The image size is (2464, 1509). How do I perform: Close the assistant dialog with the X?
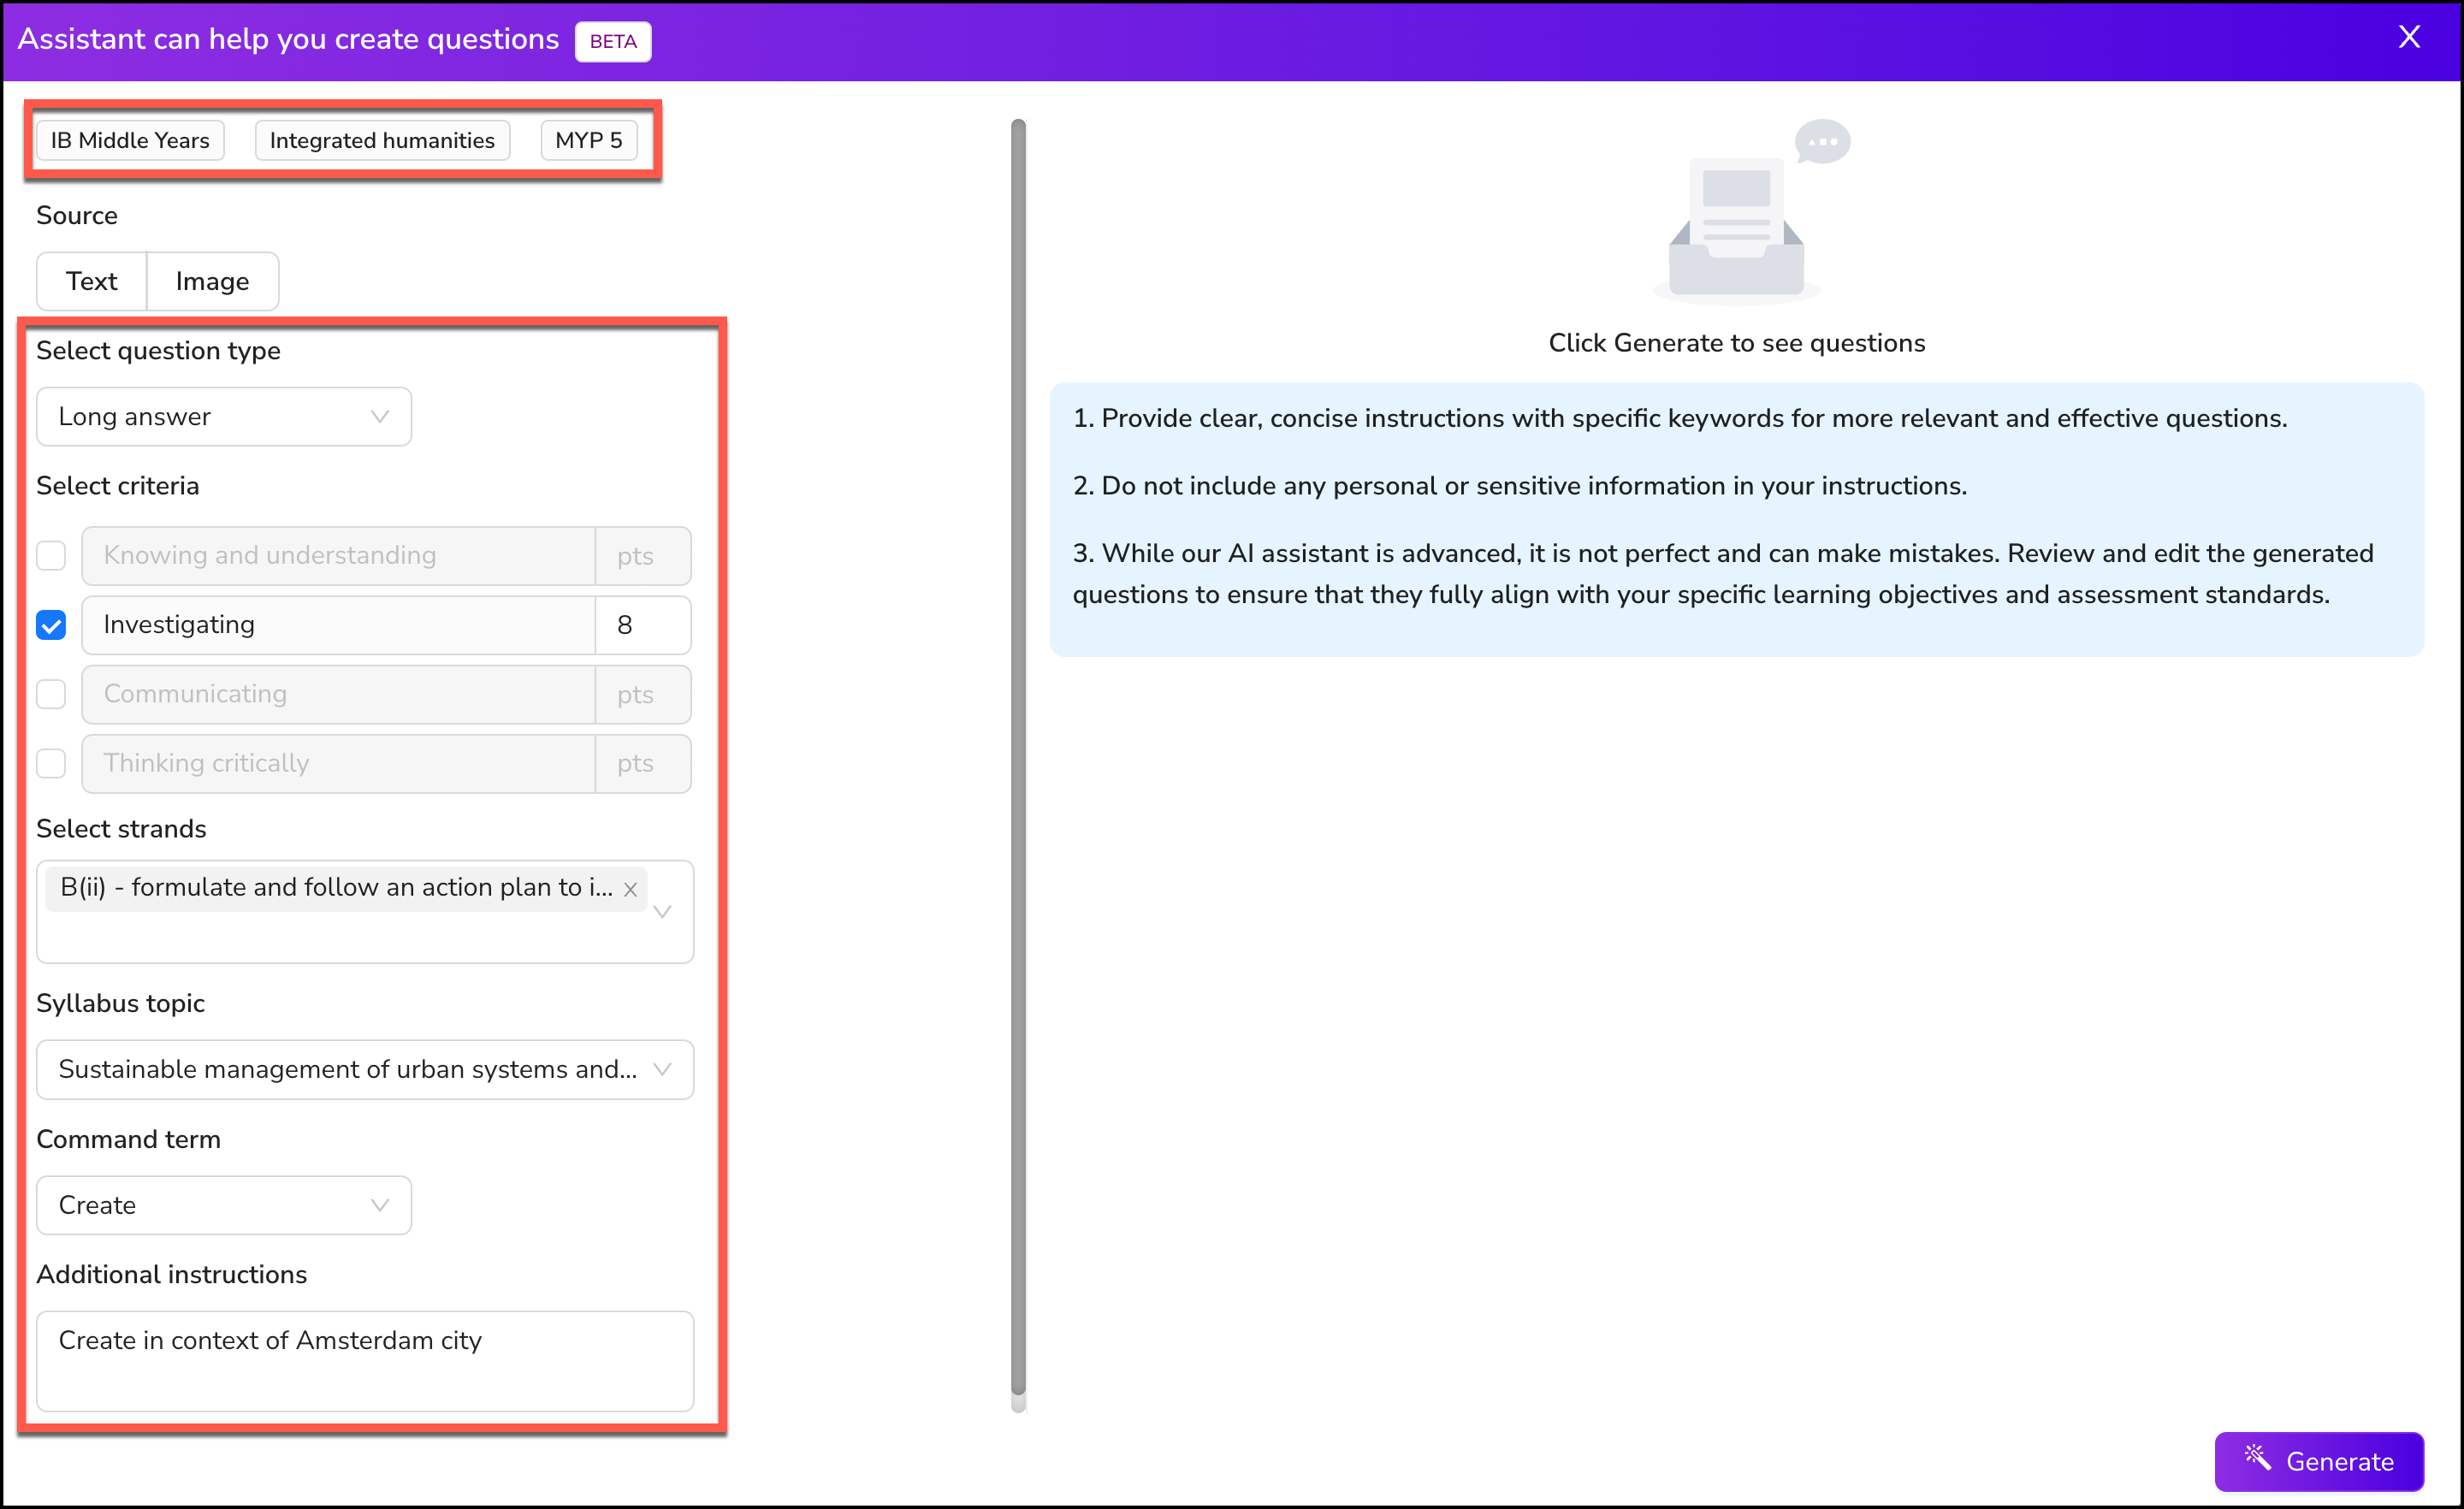coord(2410,37)
